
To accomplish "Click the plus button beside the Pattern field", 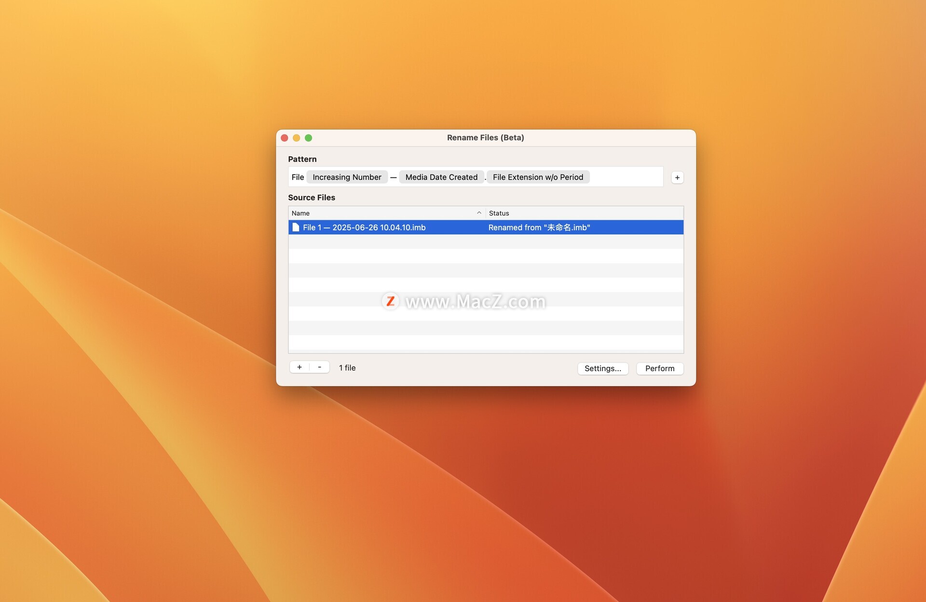I will [x=677, y=177].
